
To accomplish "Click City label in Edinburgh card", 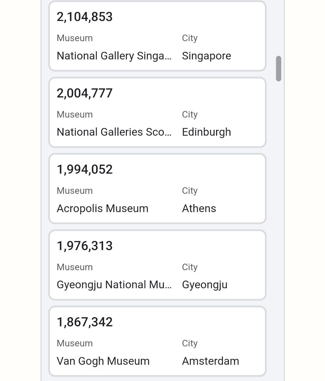I will (190, 114).
